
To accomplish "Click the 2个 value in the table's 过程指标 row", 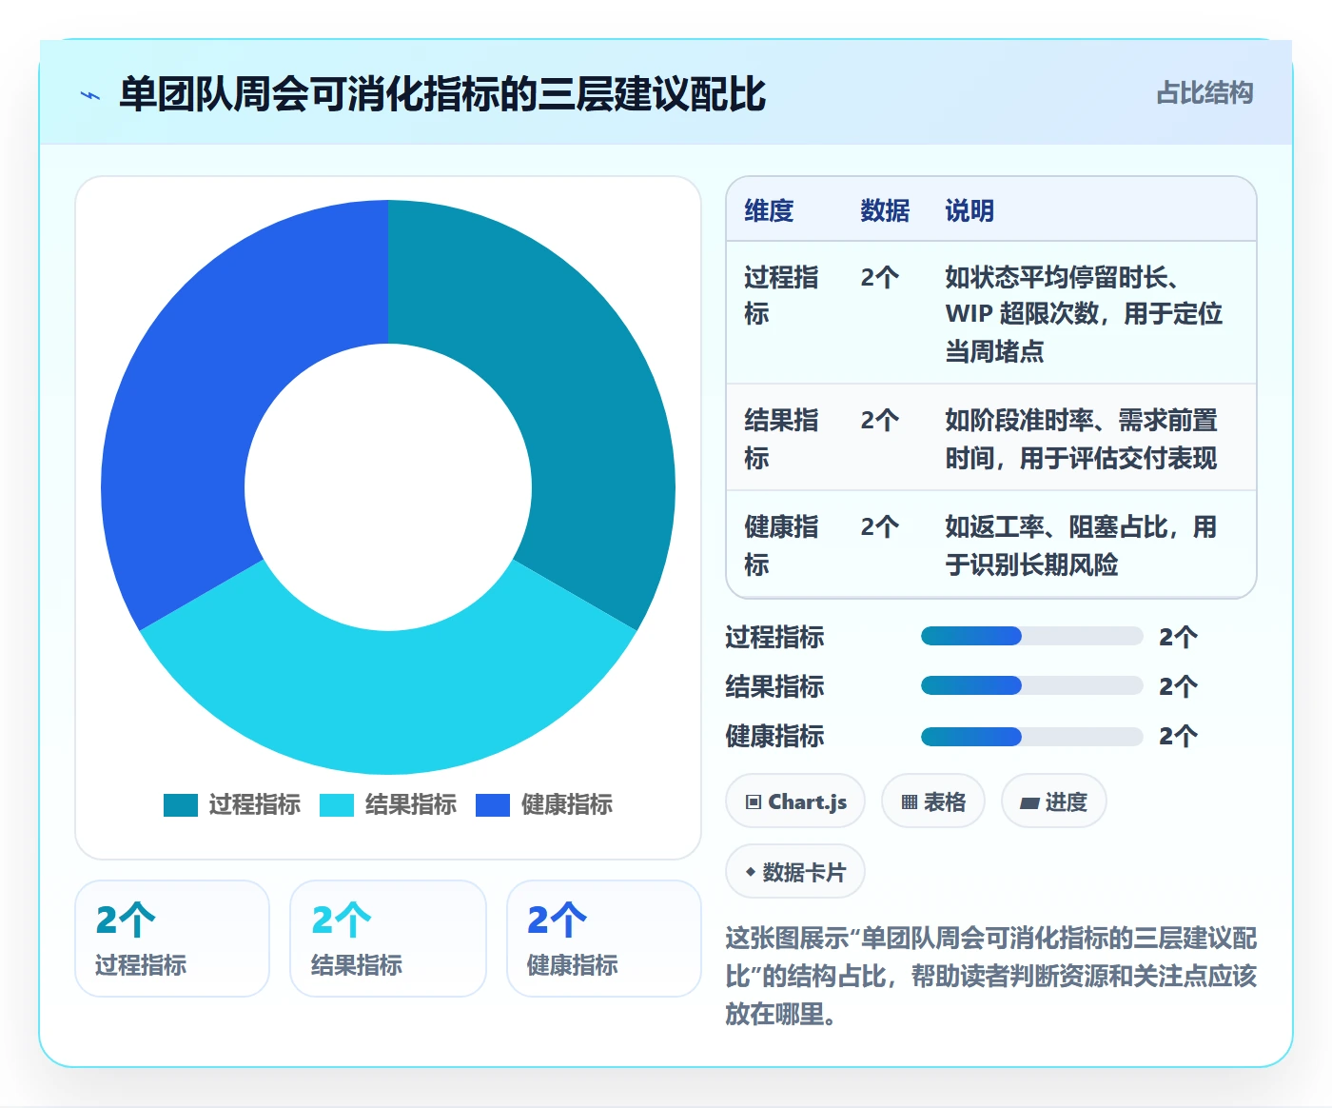I will [880, 277].
